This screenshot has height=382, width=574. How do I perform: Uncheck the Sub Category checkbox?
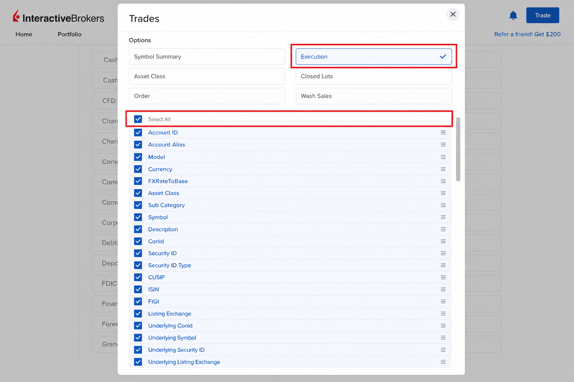138,205
